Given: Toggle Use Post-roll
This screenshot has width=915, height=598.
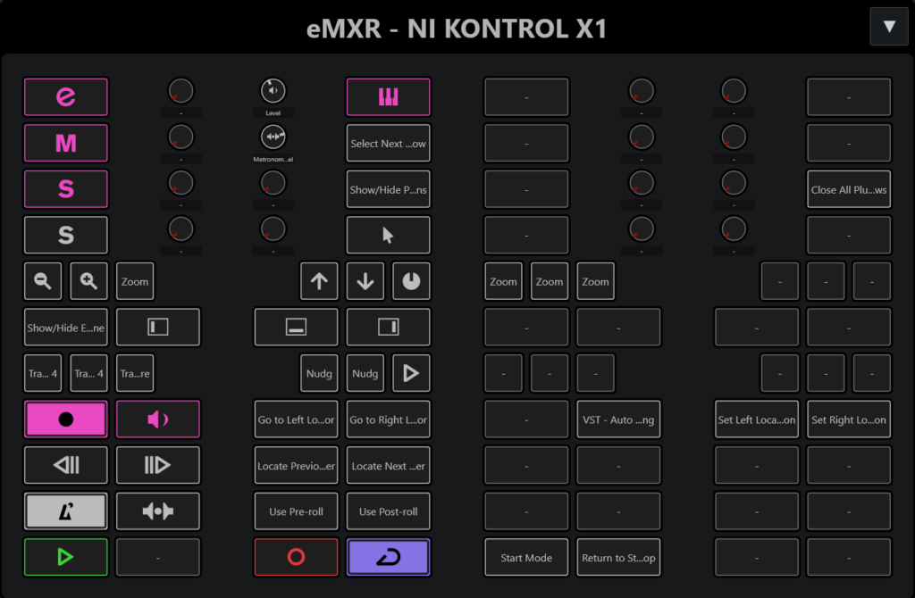Looking at the screenshot, I should tap(388, 511).
